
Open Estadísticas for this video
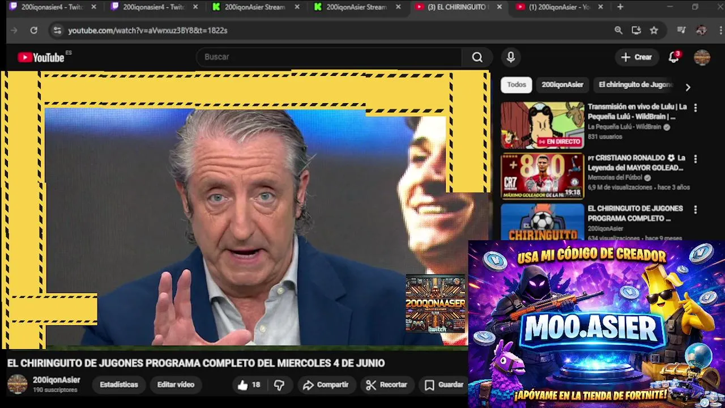119,385
